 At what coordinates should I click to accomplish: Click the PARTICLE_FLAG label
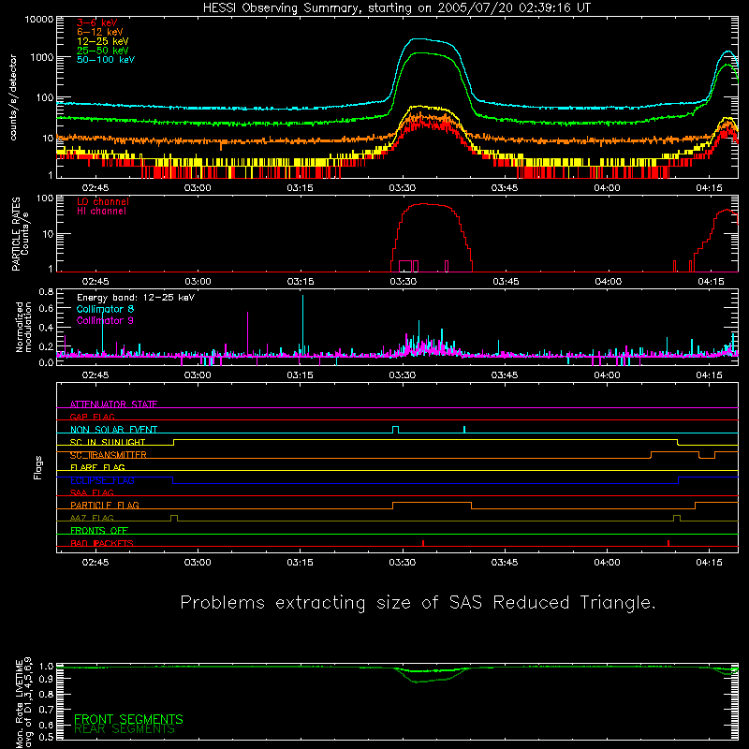pos(105,505)
